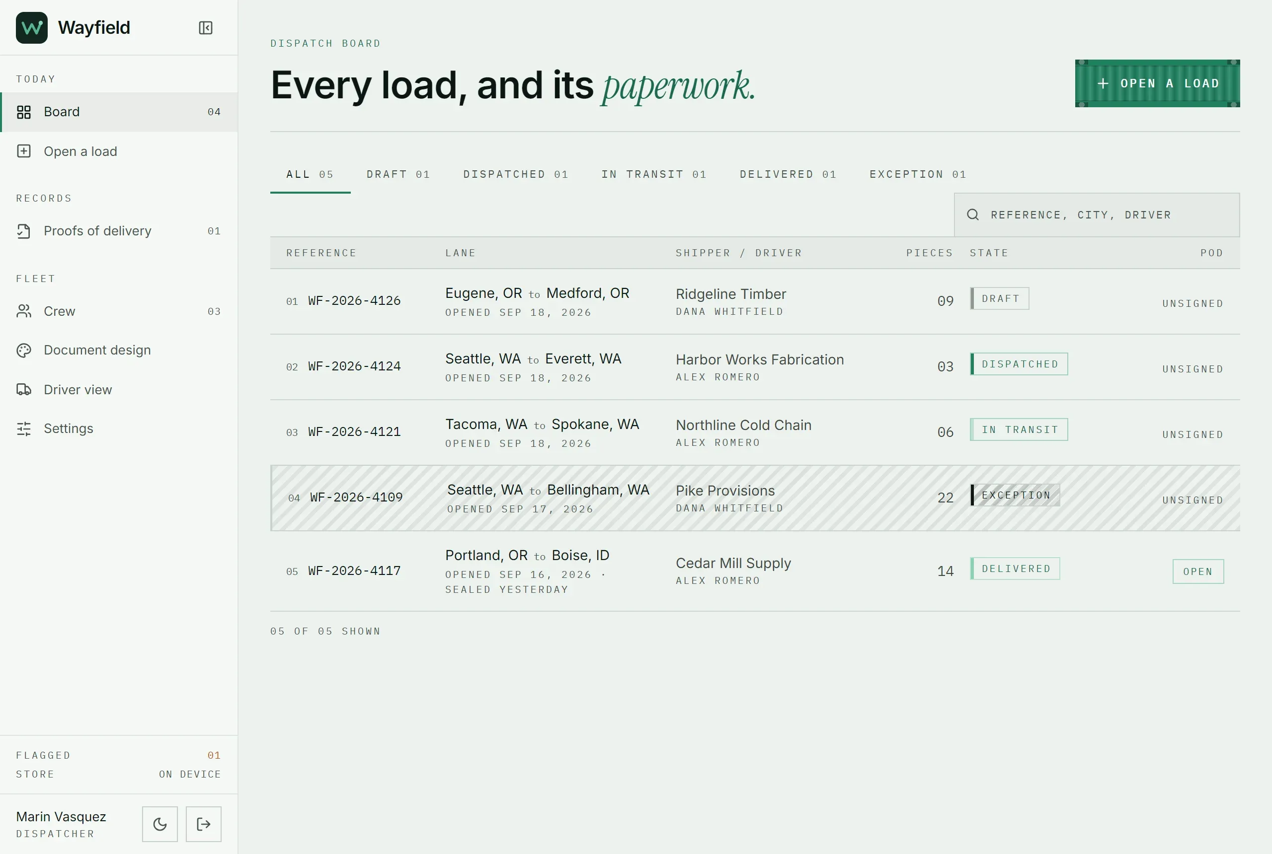1272x854 pixels.
Task: Toggle dark mode moon icon
Action: pos(159,824)
